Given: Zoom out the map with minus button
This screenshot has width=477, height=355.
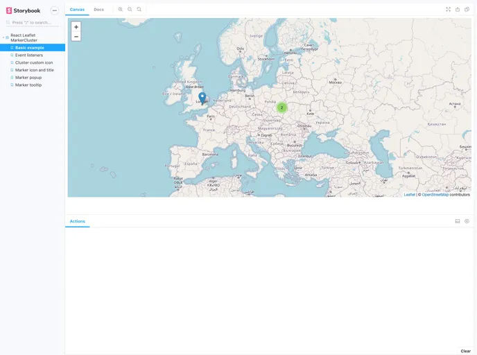Looking at the screenshot, I should tap(76, 37).
